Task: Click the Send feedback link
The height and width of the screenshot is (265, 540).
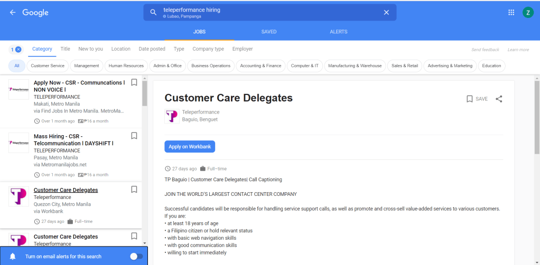Action: click(x=485, y=50)
